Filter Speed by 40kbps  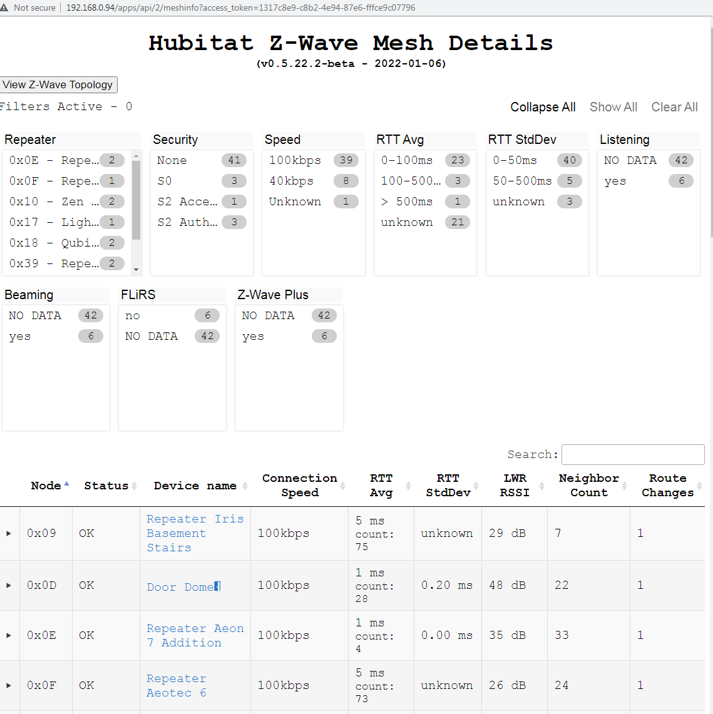coord(314,181)
